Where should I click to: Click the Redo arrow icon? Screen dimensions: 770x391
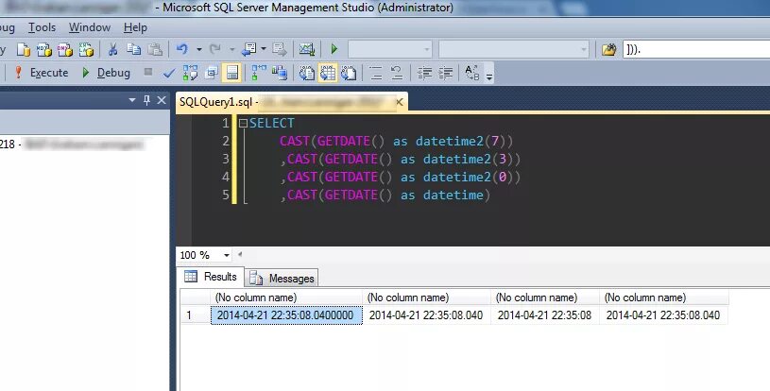[215, 49]
